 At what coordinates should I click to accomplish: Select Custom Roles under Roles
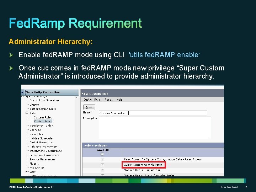coord(43,121)
